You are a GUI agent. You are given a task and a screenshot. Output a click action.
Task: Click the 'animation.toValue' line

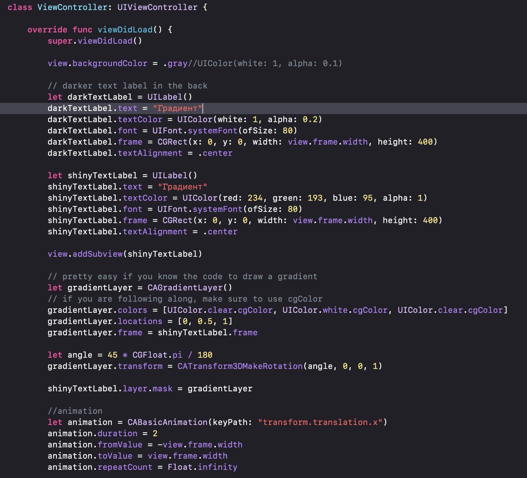[x=138, y=456]
